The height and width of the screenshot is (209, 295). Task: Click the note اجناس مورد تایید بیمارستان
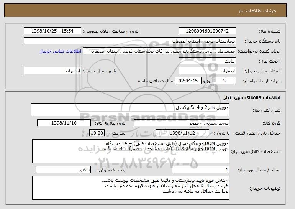165,180
